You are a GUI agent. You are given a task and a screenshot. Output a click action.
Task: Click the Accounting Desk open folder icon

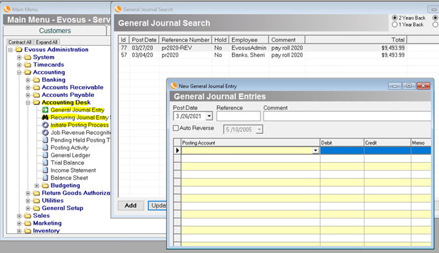pos(37,103)
